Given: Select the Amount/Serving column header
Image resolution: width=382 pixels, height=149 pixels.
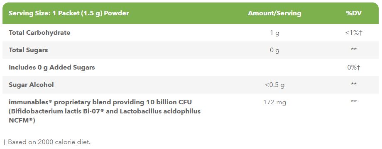Looking at the screenshot, I should (x=274, y=13).
